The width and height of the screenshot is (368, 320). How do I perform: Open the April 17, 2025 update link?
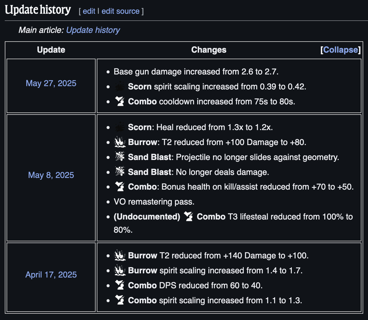pos(51,275)
